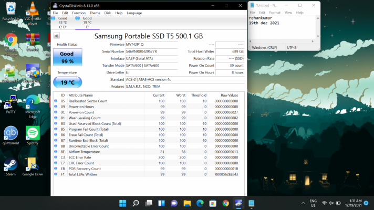The height and width of the screenshot is (210, 374).
Task: Click the 19 °C temperature button
Action: [x=68, y=82]
